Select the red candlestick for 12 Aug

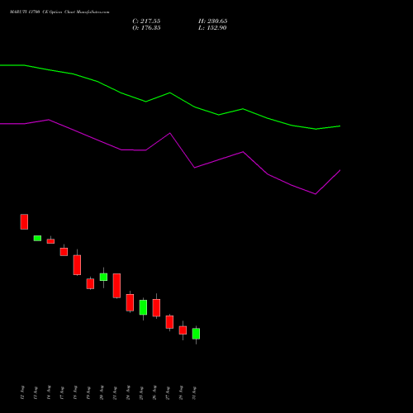click(24, 221)
